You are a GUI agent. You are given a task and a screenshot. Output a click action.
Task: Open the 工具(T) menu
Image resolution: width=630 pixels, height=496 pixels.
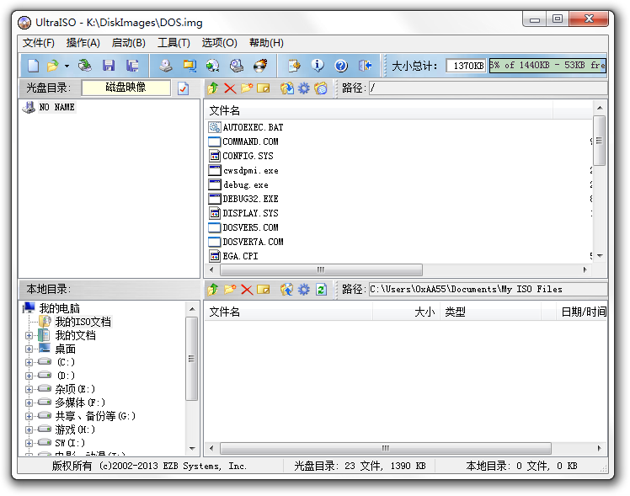pyautogui.click(x=174, y=43)
